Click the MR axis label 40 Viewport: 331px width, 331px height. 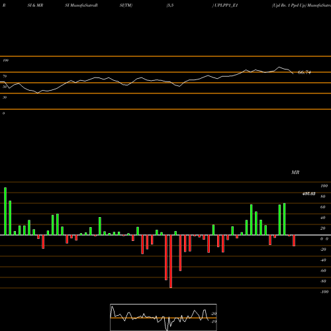tap(323, 218)
